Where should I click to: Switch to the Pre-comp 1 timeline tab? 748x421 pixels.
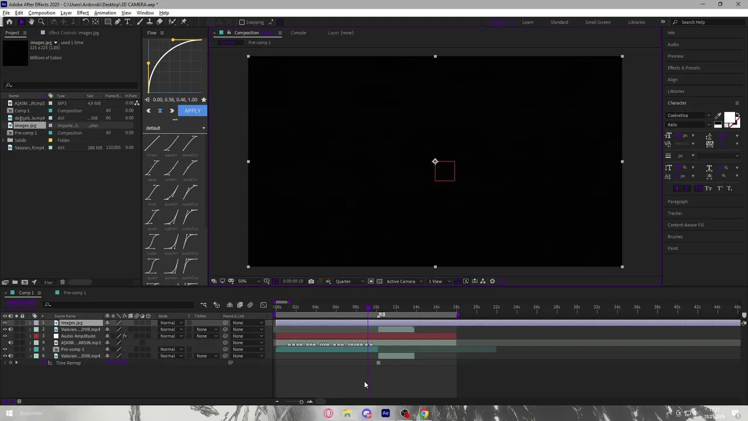(75, 293)
